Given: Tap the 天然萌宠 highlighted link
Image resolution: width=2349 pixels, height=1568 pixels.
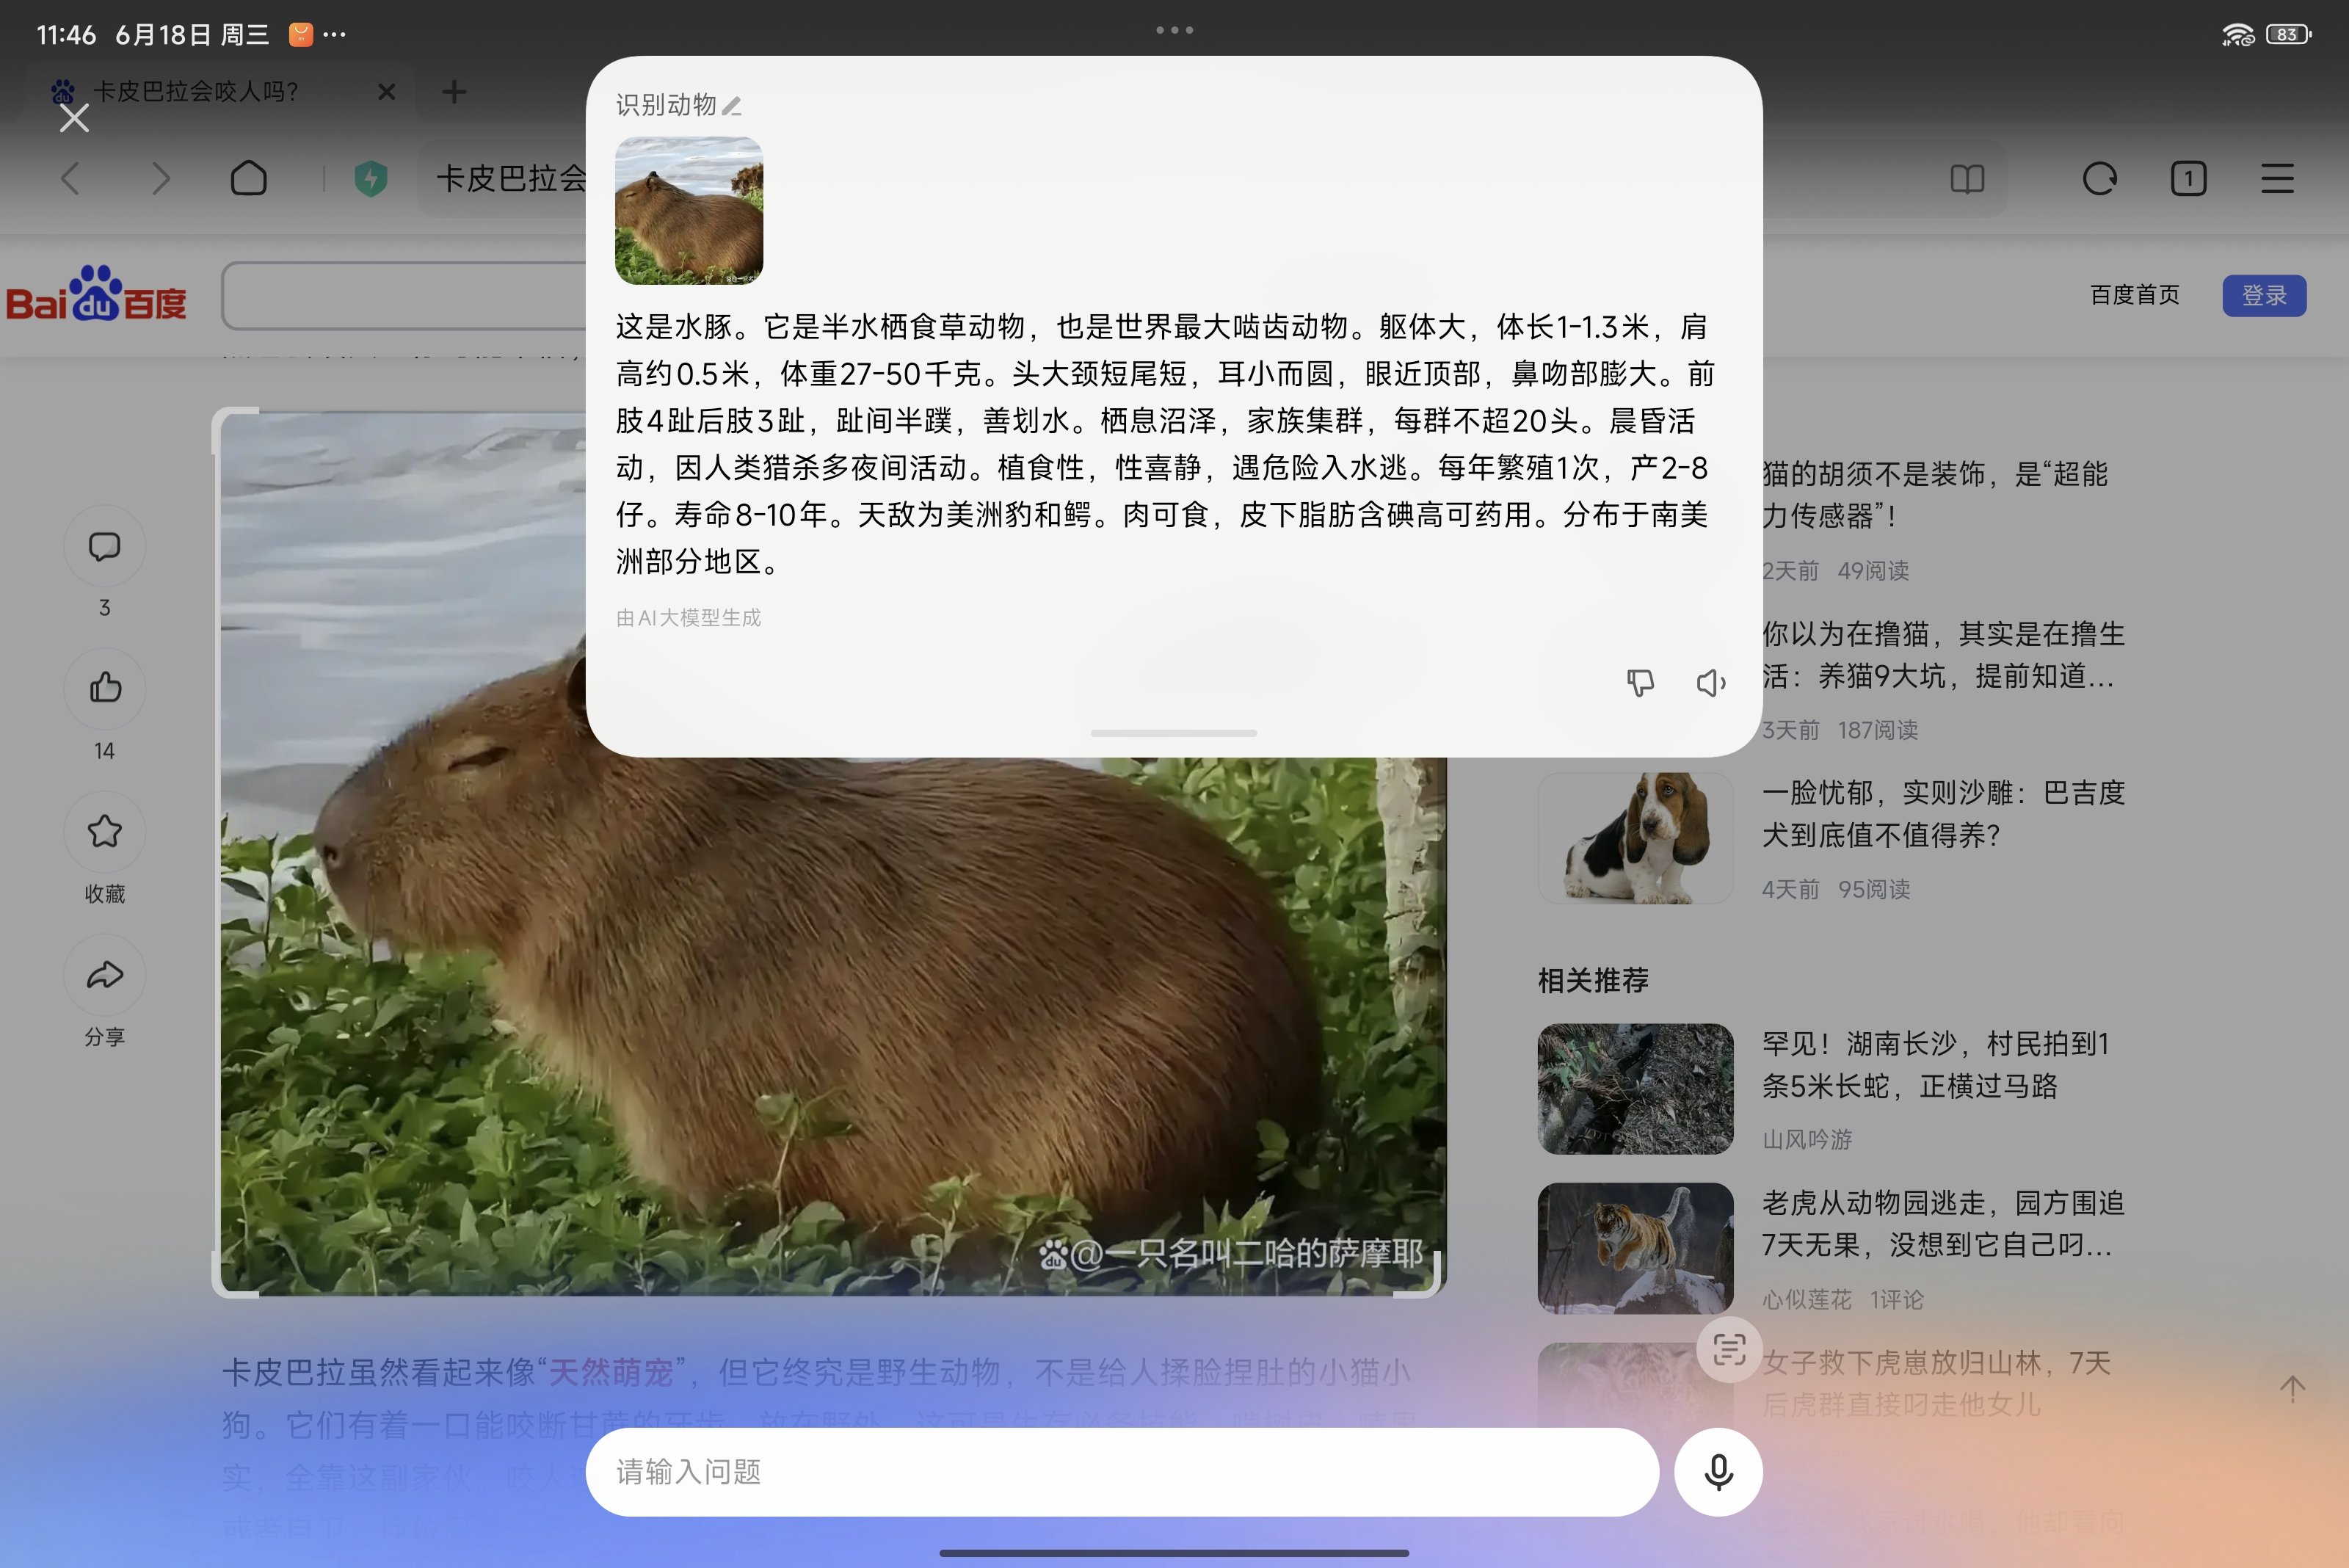Looking at the screenshot, I should click(x=611, y=1372).
